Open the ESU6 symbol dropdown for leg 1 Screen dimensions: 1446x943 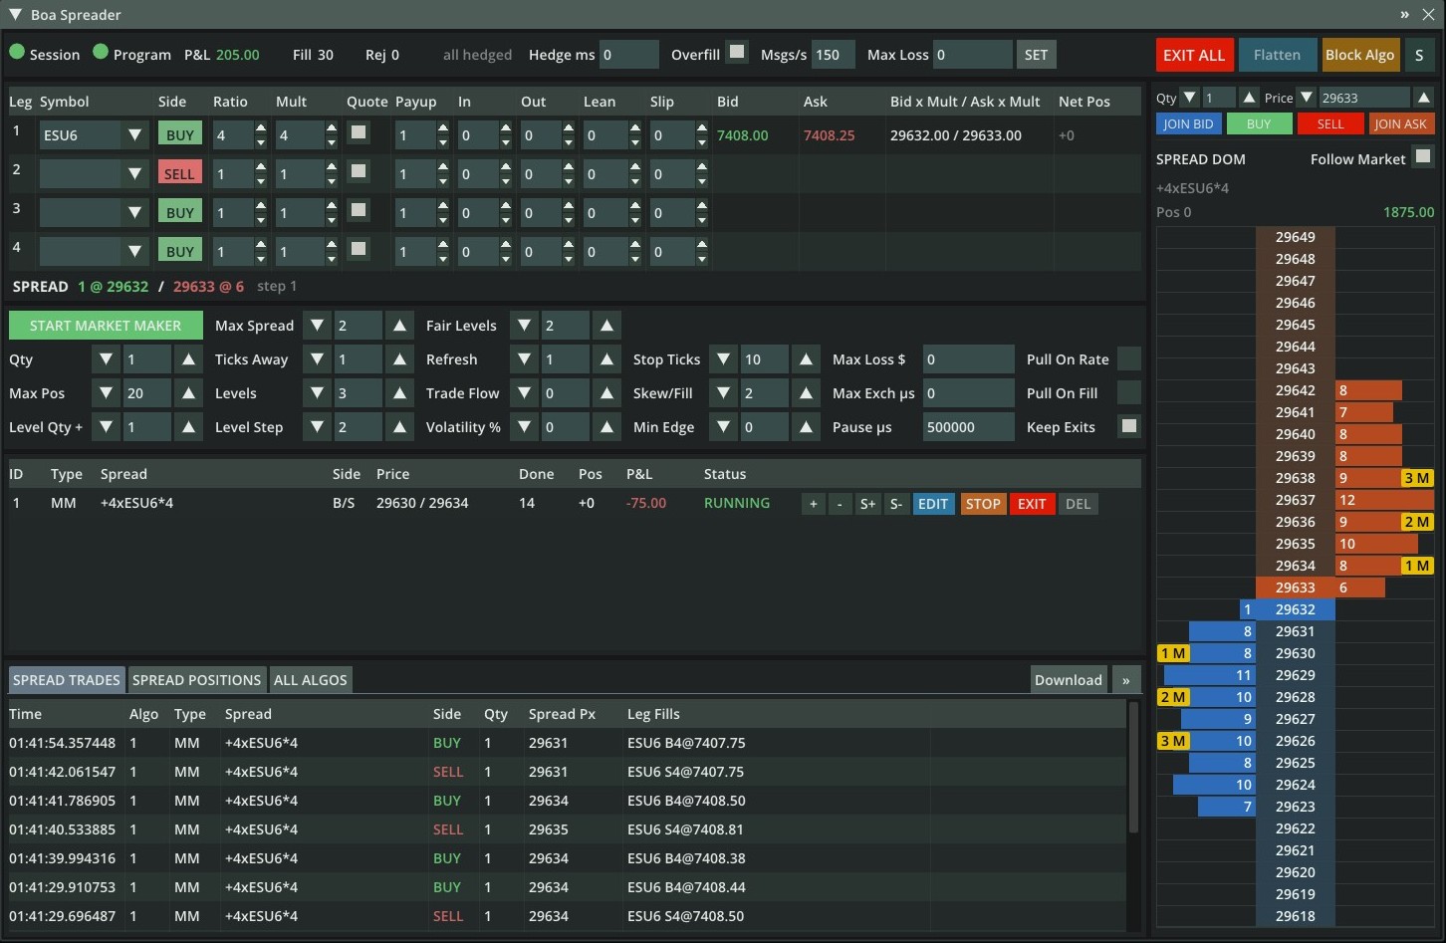coord(134,135)
